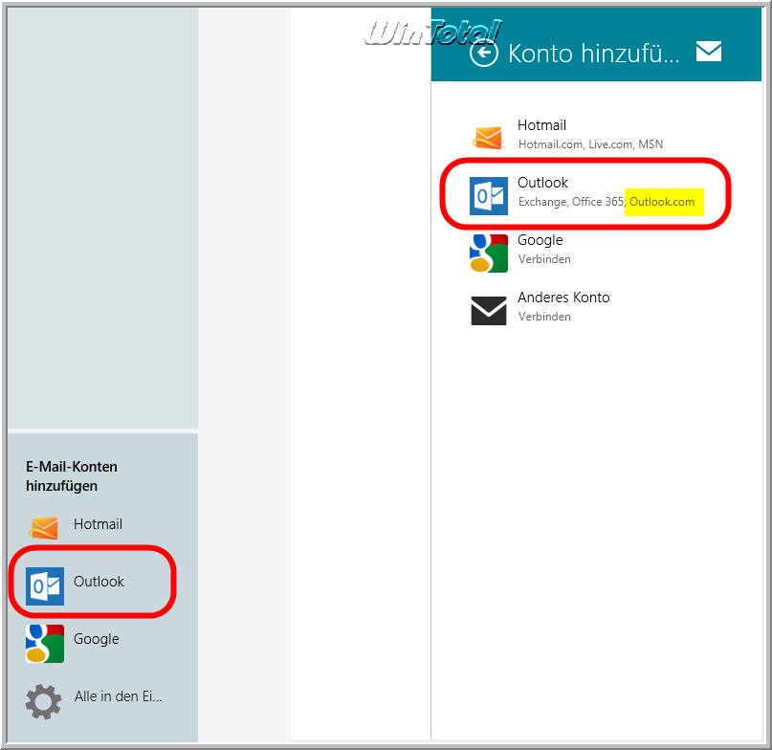
Task: Click Google text in left sidebar
Action: (x=97, y=639)
